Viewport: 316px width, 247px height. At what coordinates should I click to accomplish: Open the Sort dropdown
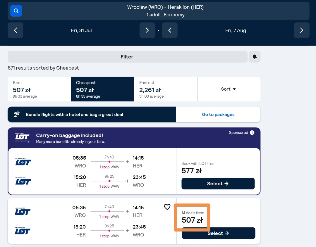(229, 89)
